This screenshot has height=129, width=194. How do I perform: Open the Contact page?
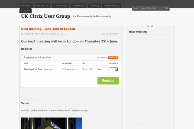(26, 11)
